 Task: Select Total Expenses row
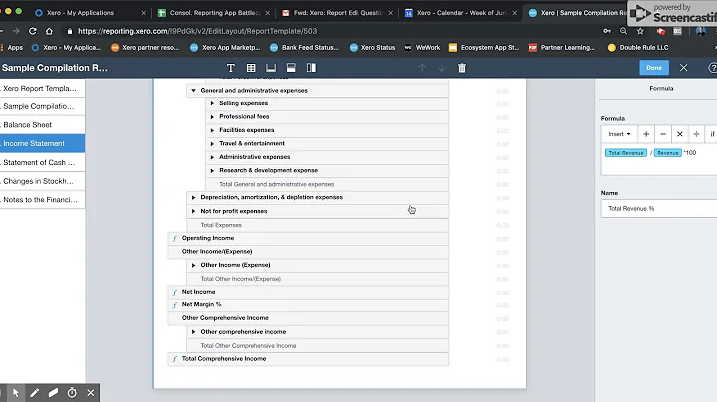tap(318, 225)
